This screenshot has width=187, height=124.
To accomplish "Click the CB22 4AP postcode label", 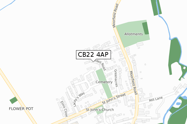I will tap(93, 55).
